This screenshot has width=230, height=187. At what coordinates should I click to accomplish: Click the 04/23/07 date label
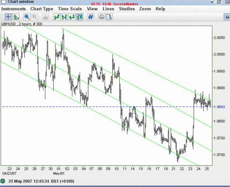10,173
